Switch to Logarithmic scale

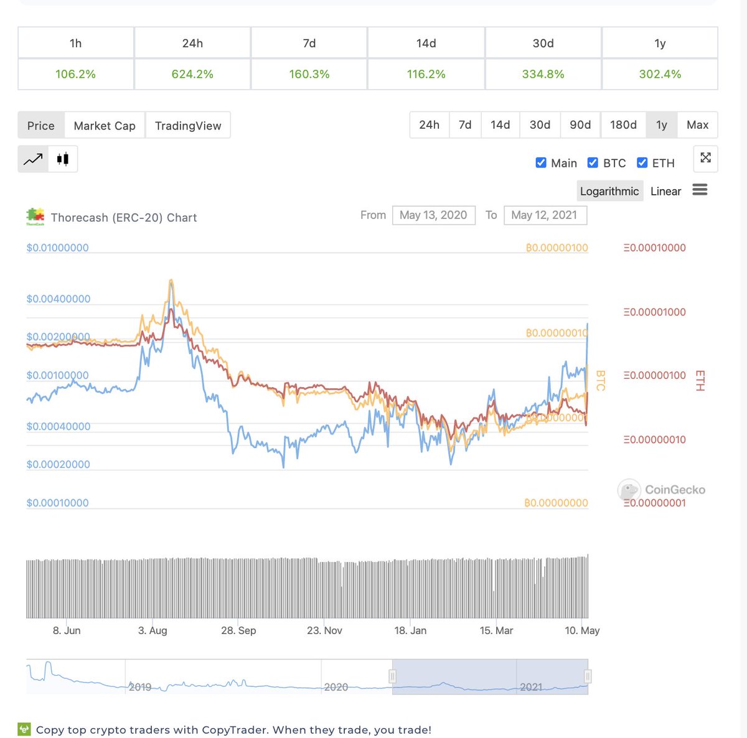tap(609, 191)
